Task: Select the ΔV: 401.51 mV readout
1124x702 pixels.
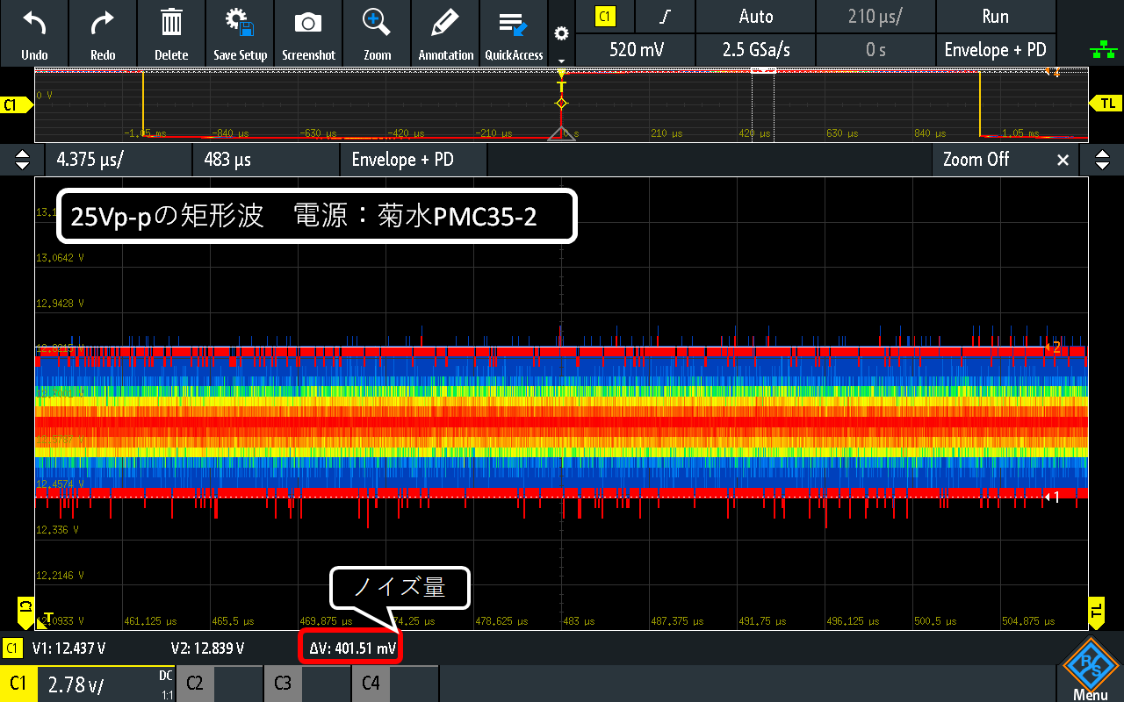Action: click(352, 648)
